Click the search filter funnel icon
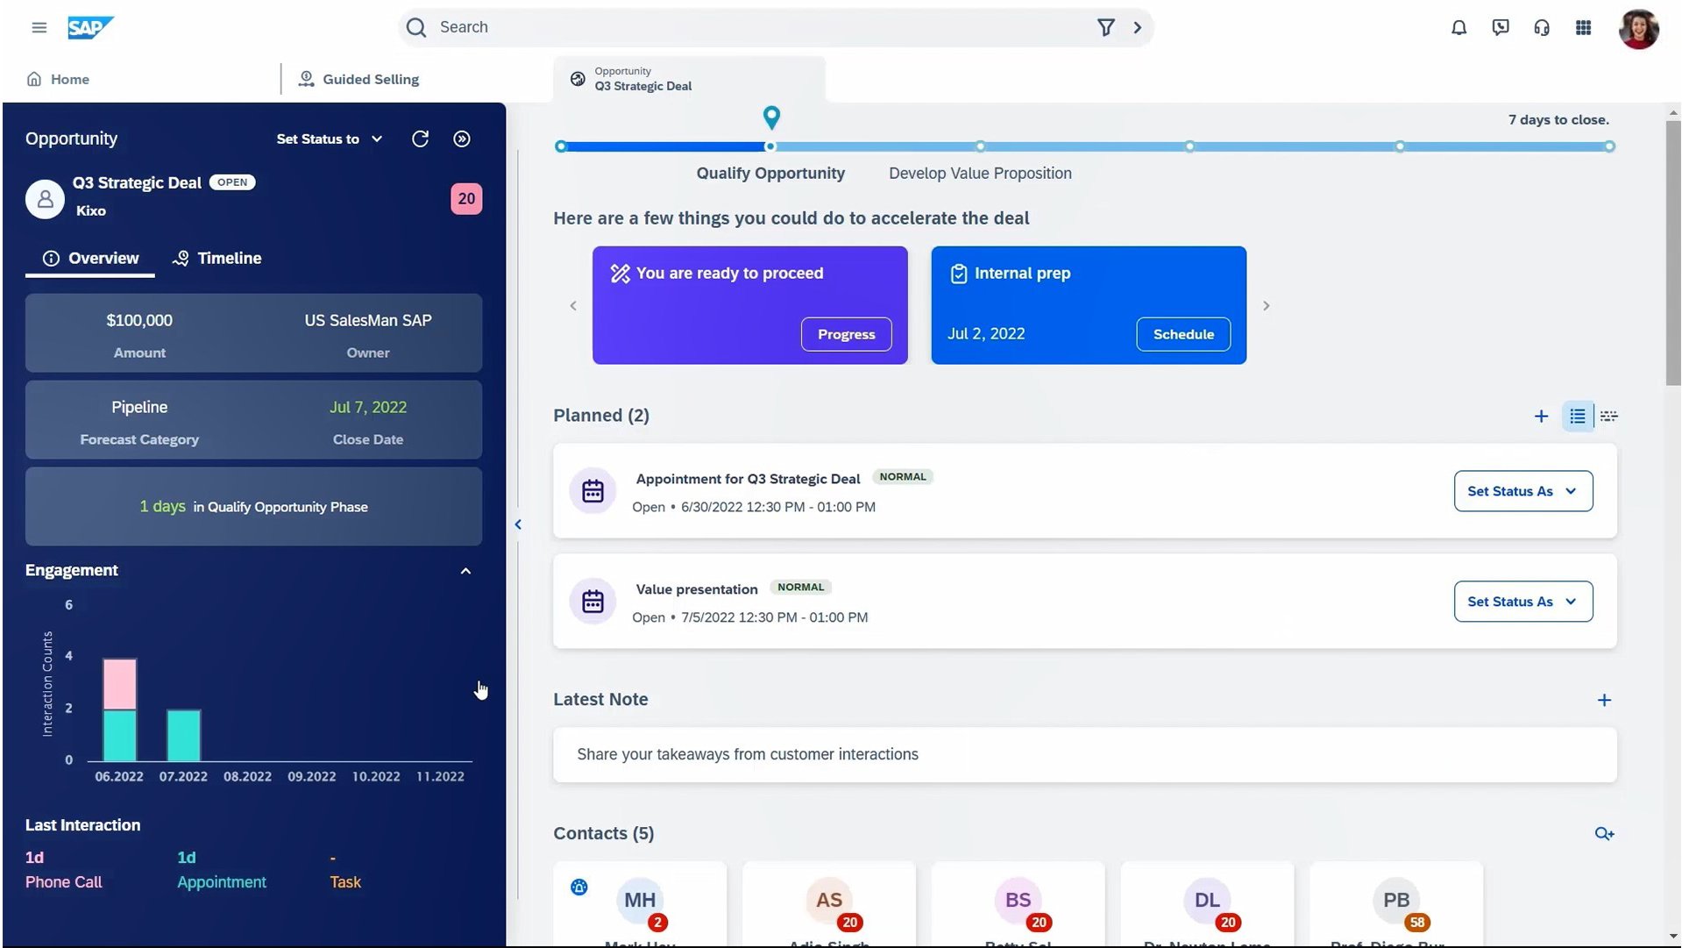 coord(1105,27)
